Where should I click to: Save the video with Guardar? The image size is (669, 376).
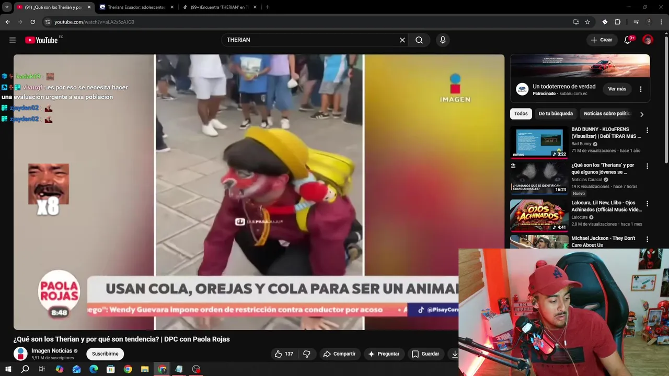[x=425, y=354]
